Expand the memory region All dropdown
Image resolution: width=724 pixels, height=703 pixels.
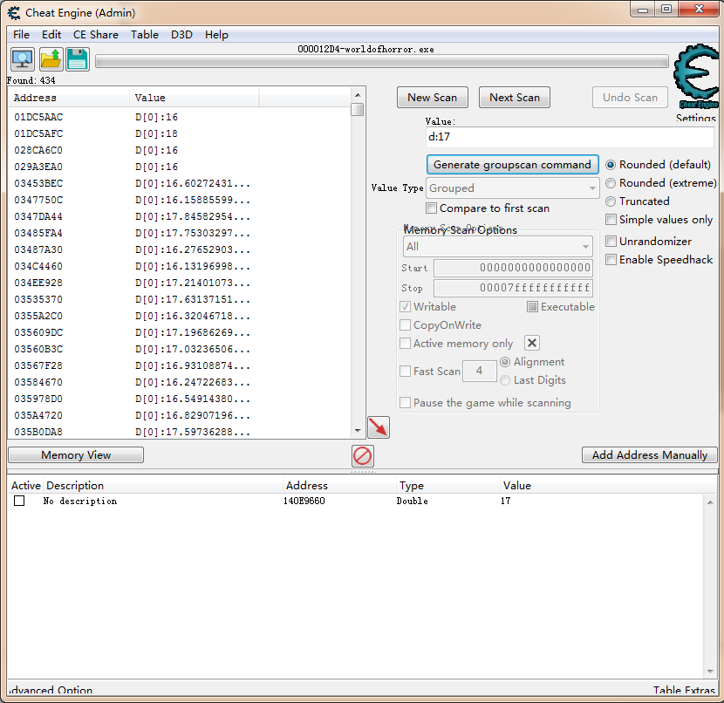[x=498, y=247]
